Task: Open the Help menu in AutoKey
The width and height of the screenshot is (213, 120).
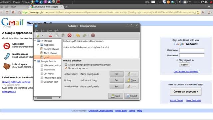Action: [x=57, y=30]
